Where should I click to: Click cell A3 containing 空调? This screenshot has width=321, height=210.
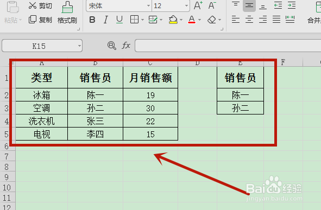[42, 108]
